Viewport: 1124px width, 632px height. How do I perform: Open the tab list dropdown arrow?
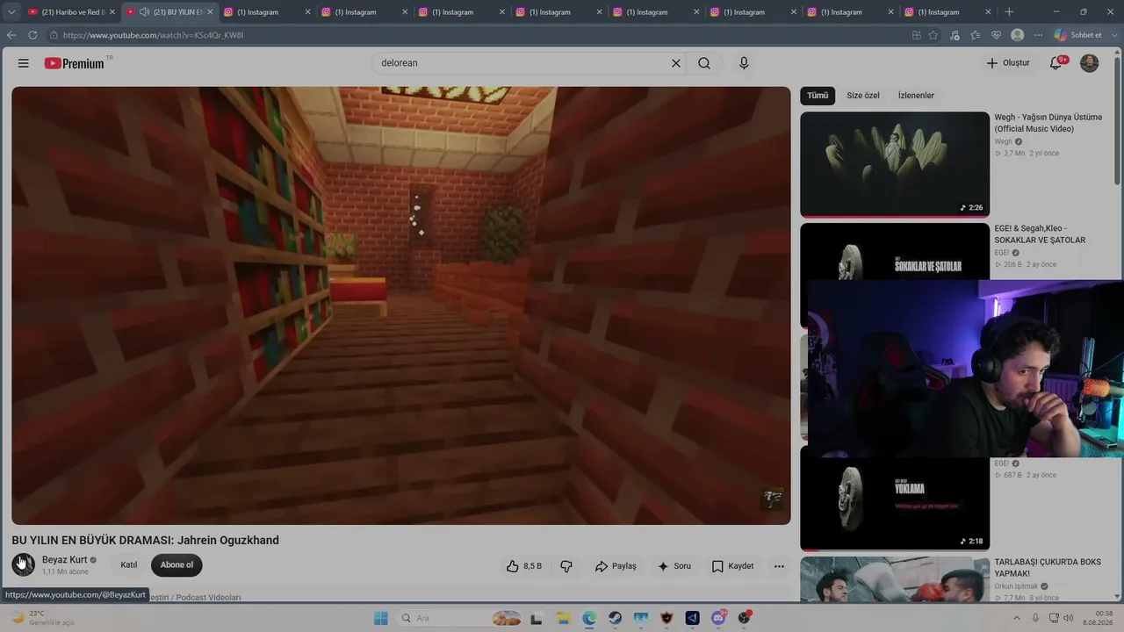point(11,12)
